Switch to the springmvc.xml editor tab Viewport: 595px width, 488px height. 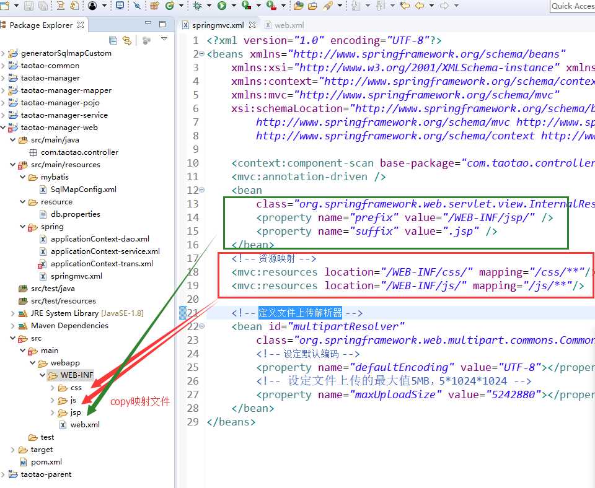pos(218,25)
